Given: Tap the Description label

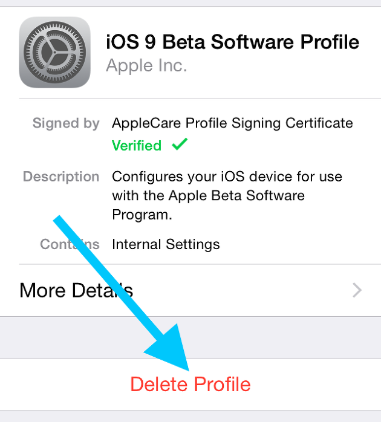Looking at the screenshot, I should (x=61, y=177).
